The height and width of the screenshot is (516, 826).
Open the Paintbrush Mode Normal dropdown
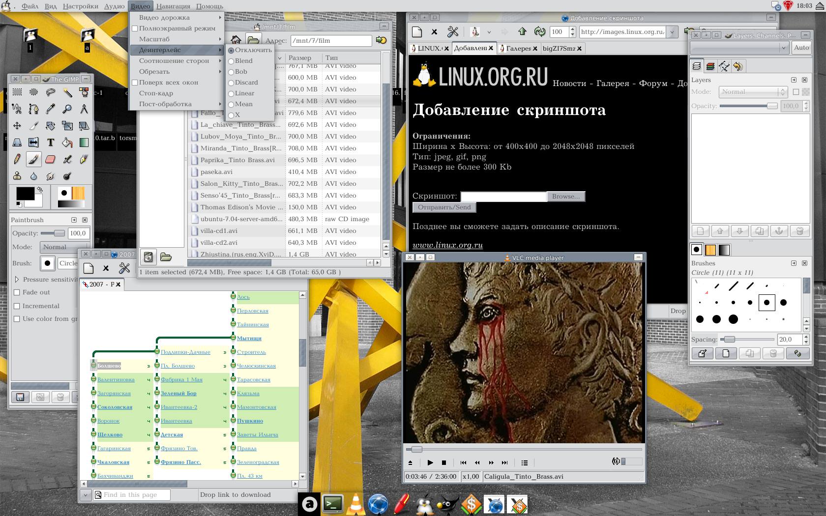click(65, 247)
